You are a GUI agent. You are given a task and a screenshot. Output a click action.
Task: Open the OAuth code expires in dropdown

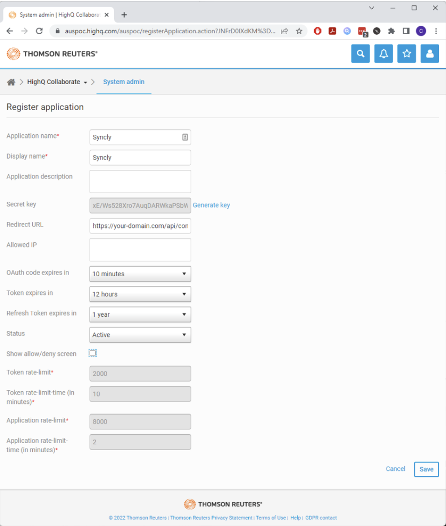pos(140,274)
